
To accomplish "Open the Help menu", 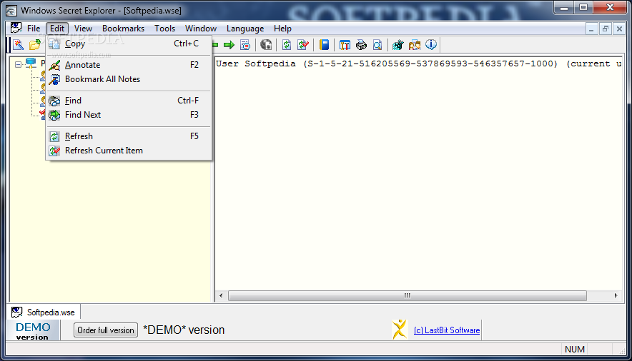I will (282, 29).
